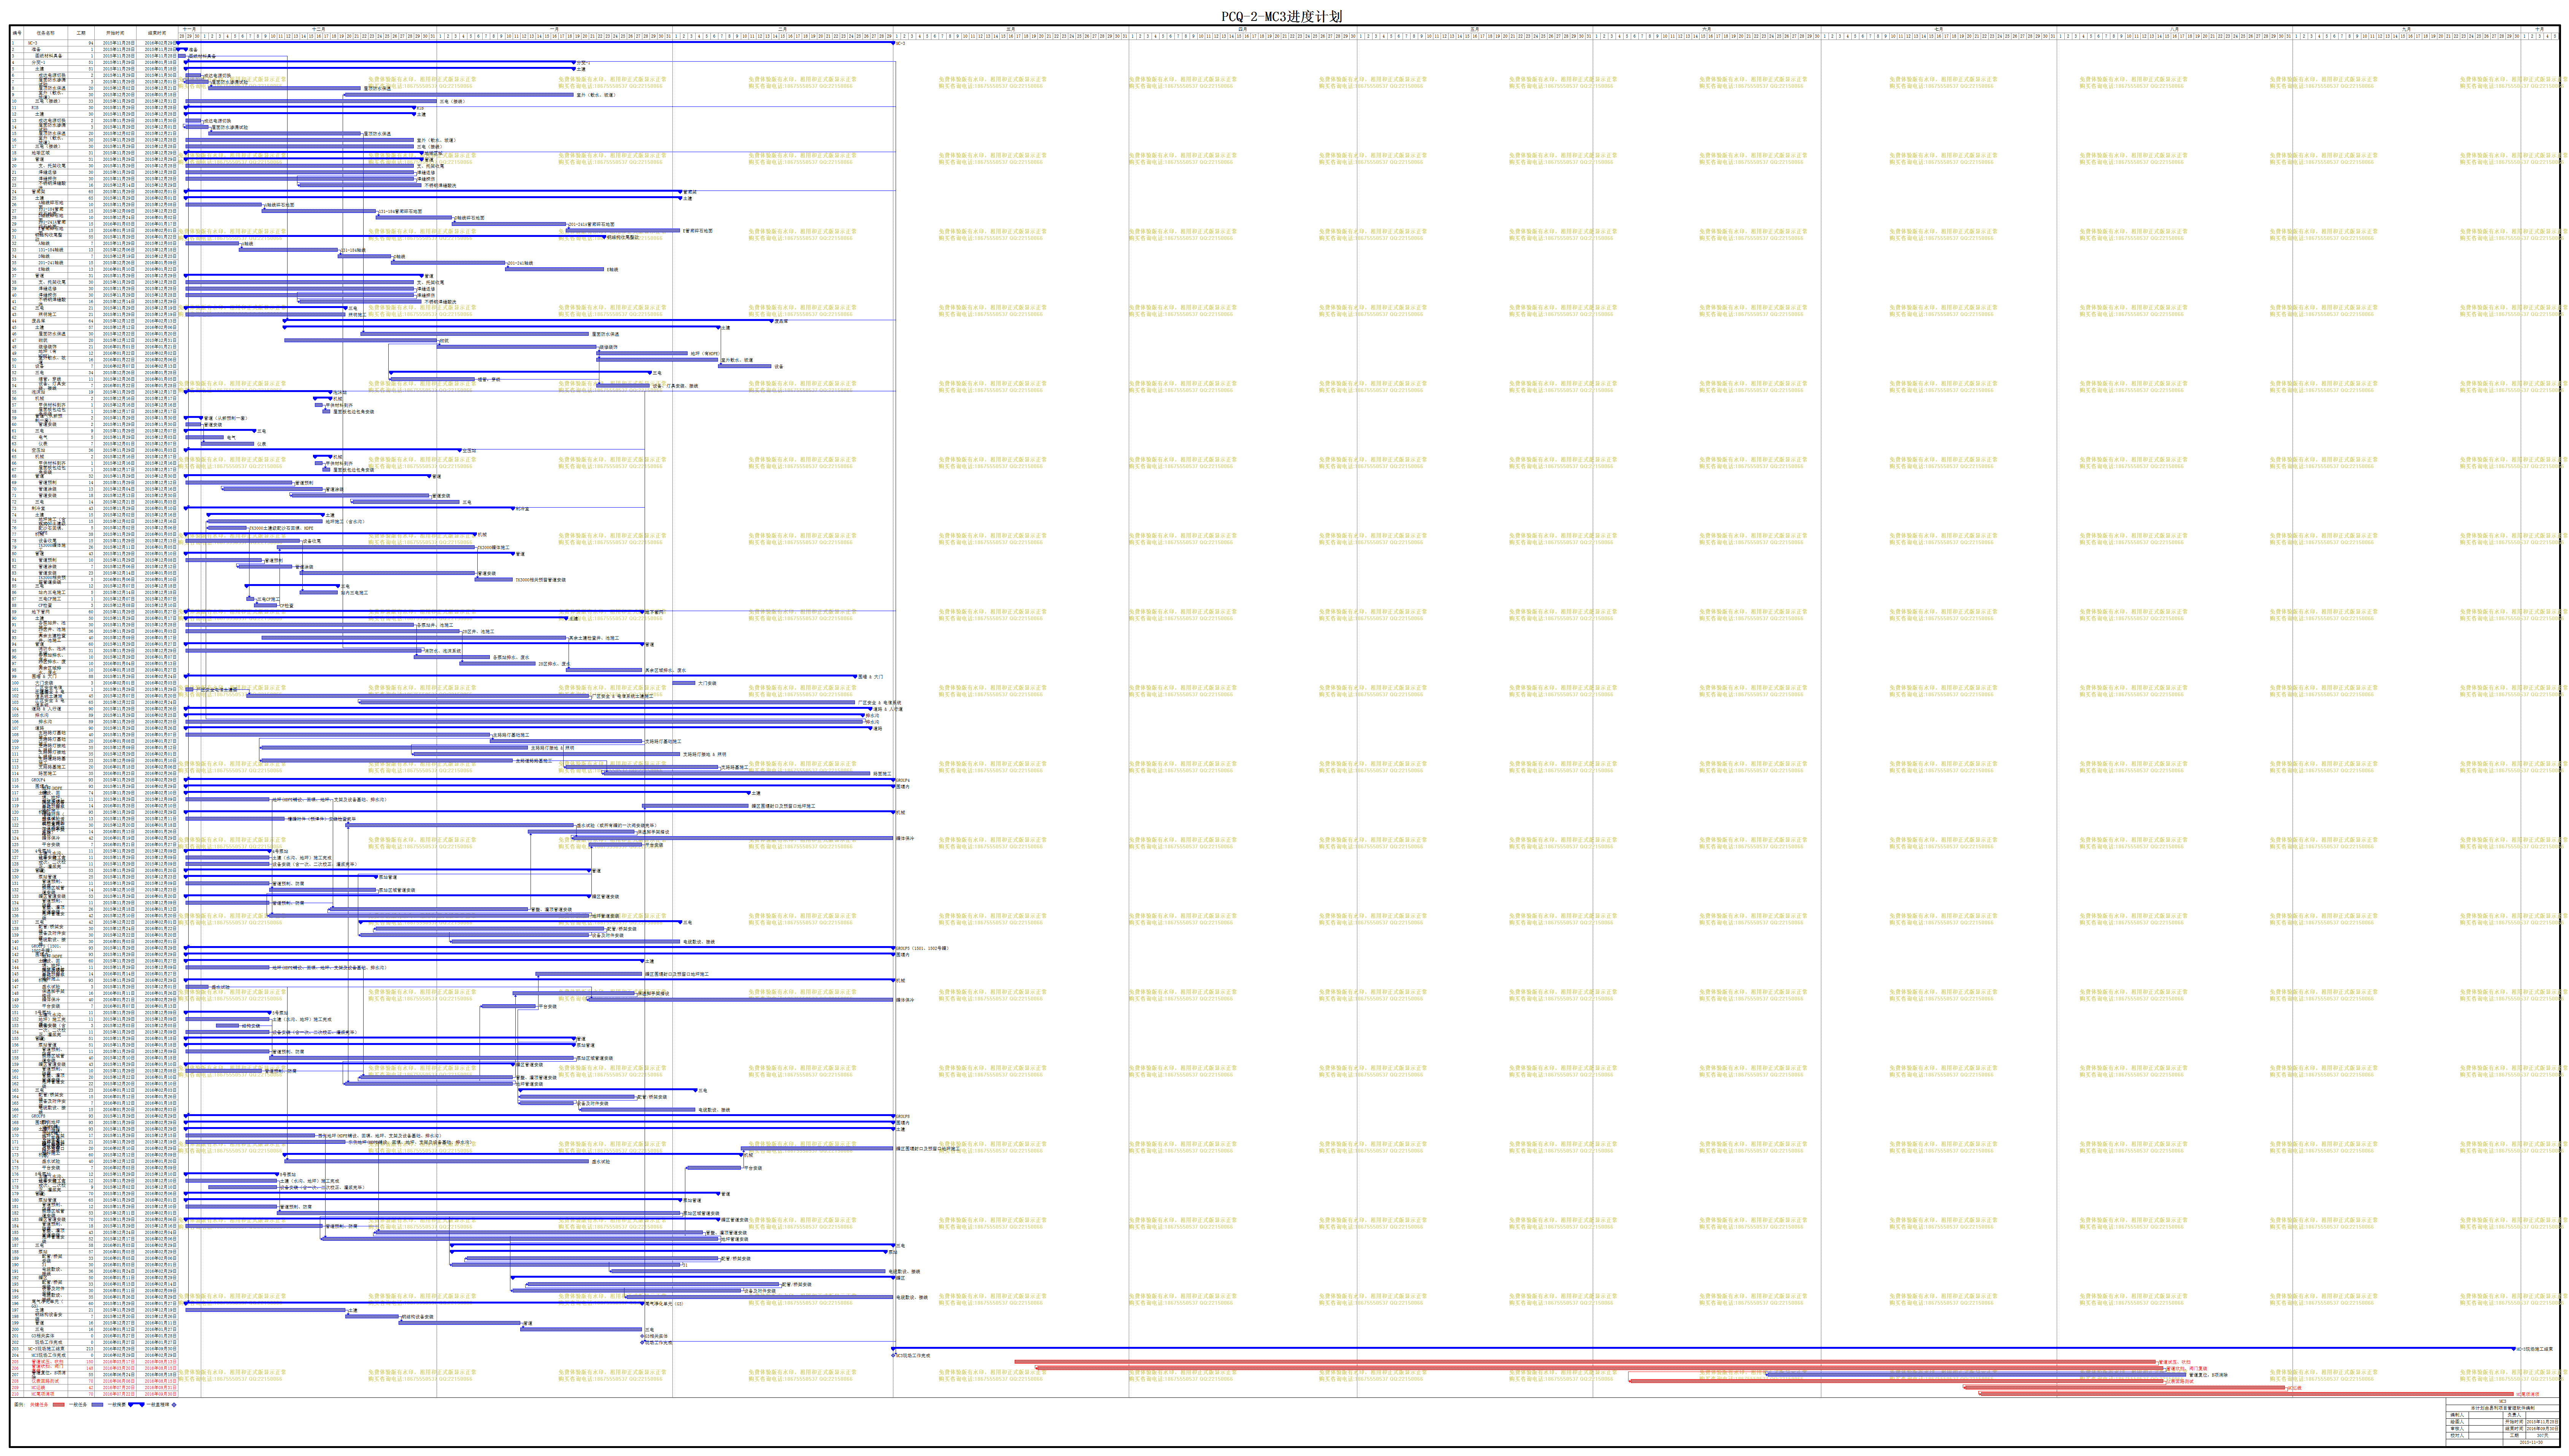Click the red 关键任务 legend swatch
Viewport: 2569px width, 1456px height.
[59, 1405]
